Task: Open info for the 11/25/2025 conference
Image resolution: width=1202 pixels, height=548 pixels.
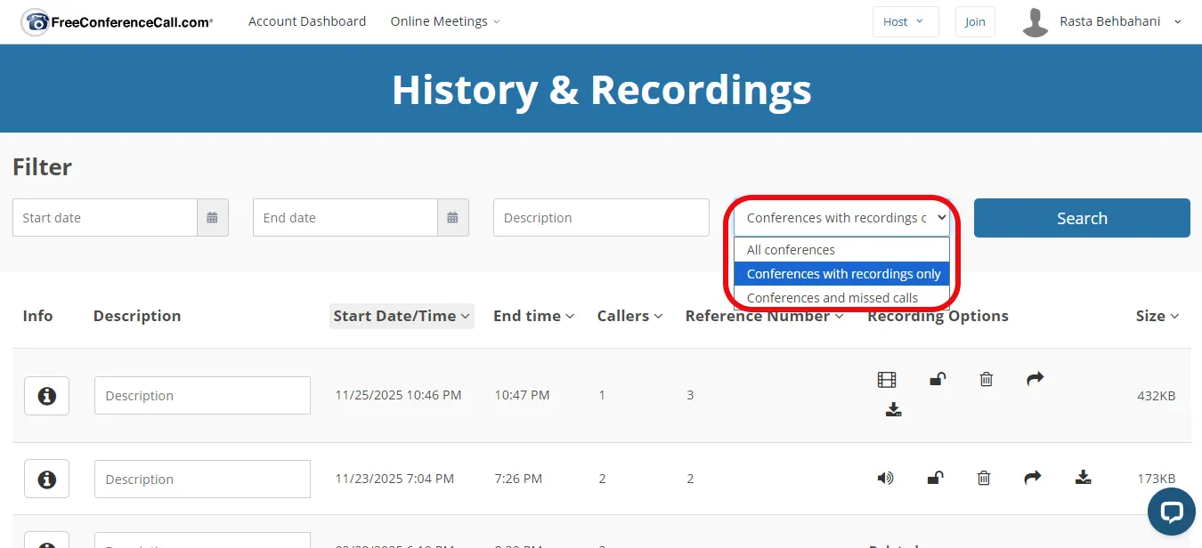Action: 46,396
